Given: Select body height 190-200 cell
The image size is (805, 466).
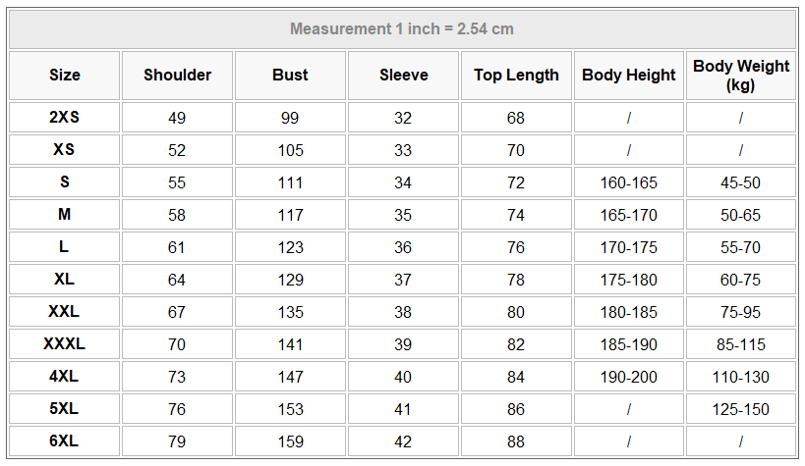Looking at the screenshot, I should (x=629, y=377).
